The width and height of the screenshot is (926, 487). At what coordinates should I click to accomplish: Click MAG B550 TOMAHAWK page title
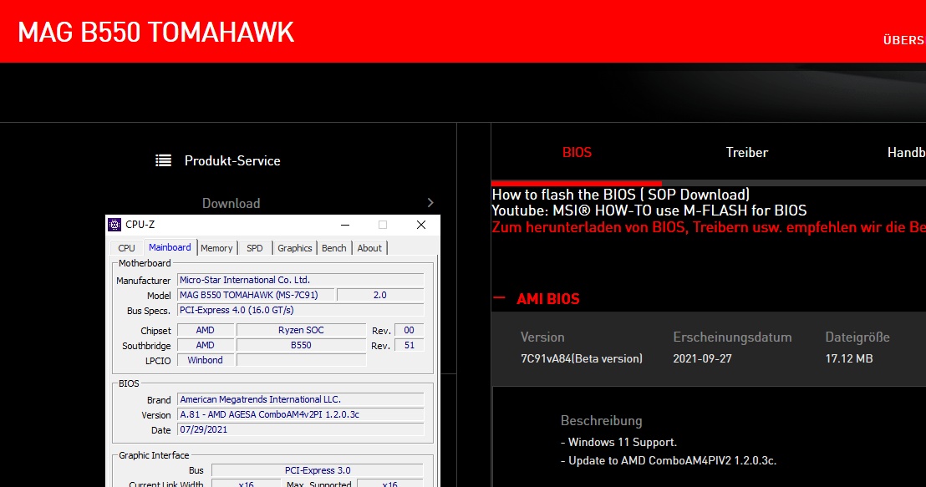156,33
